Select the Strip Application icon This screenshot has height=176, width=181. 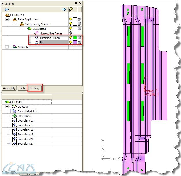14,19
